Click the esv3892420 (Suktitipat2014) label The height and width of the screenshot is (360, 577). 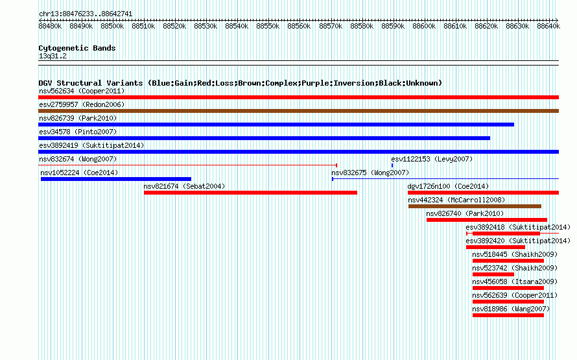(518, 241)
